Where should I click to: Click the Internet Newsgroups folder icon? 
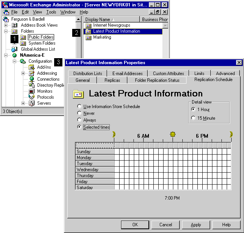[x=88, y=25]
